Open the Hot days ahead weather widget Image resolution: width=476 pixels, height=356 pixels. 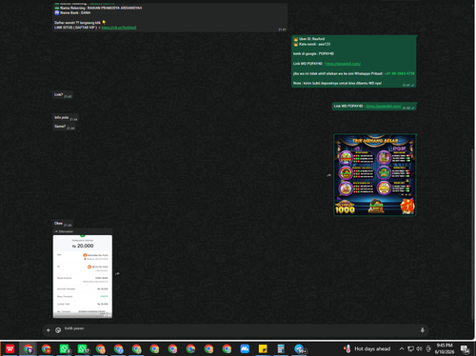pos(367,349)
